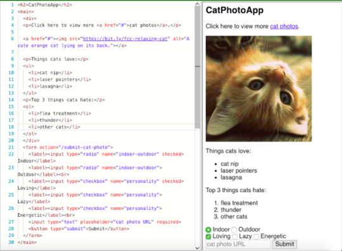Uncheck the Loving checkbox
342x251 pixels.
pos(208,236)
